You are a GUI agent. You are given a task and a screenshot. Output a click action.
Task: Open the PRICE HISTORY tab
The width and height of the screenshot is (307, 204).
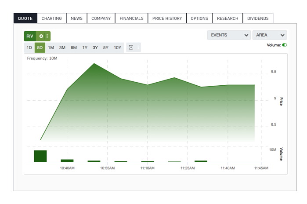167,18
